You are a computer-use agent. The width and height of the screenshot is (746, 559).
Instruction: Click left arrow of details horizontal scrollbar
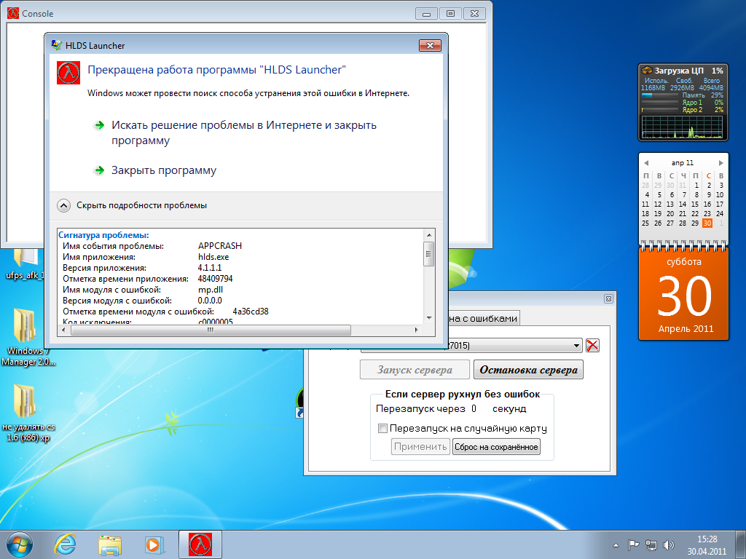(x=64, y=330)
